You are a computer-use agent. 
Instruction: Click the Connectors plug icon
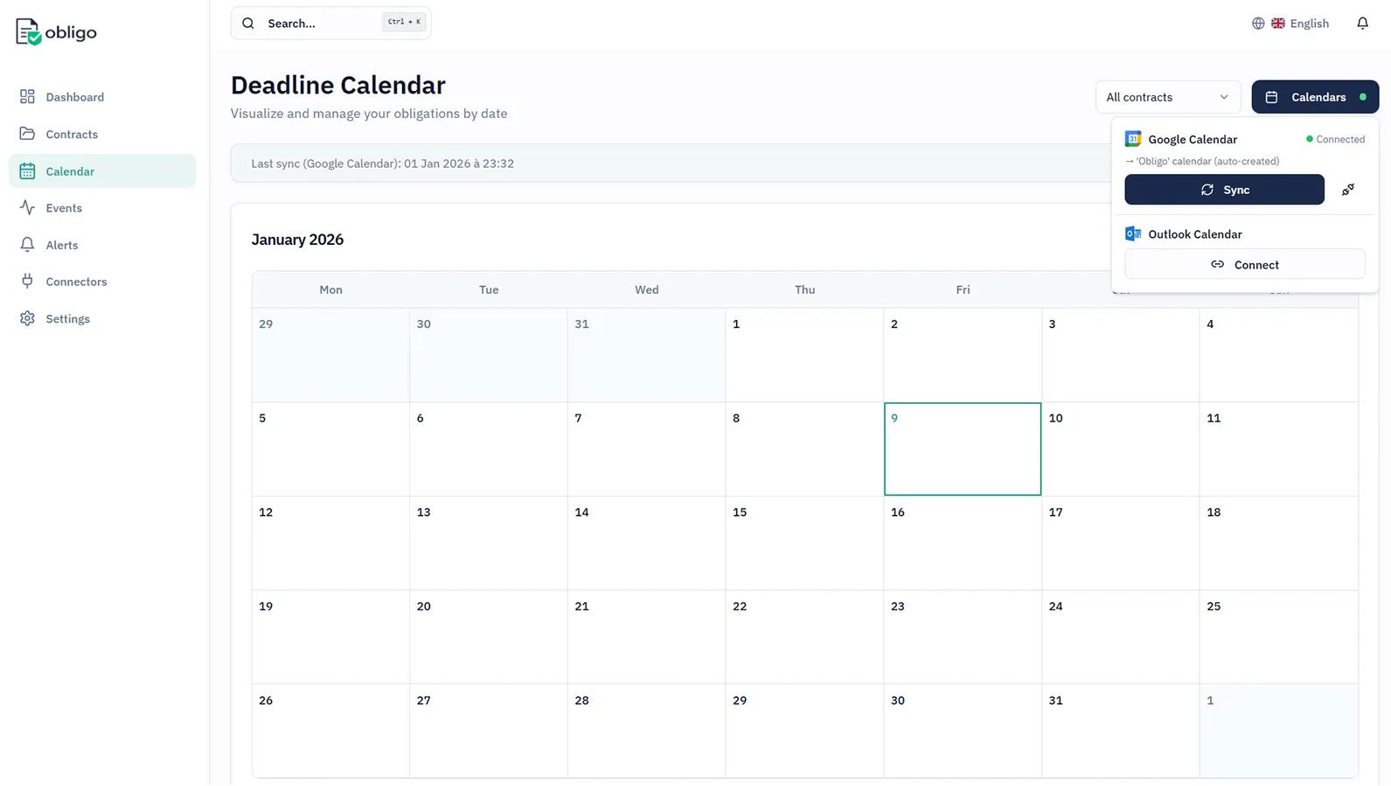(28, 282)
